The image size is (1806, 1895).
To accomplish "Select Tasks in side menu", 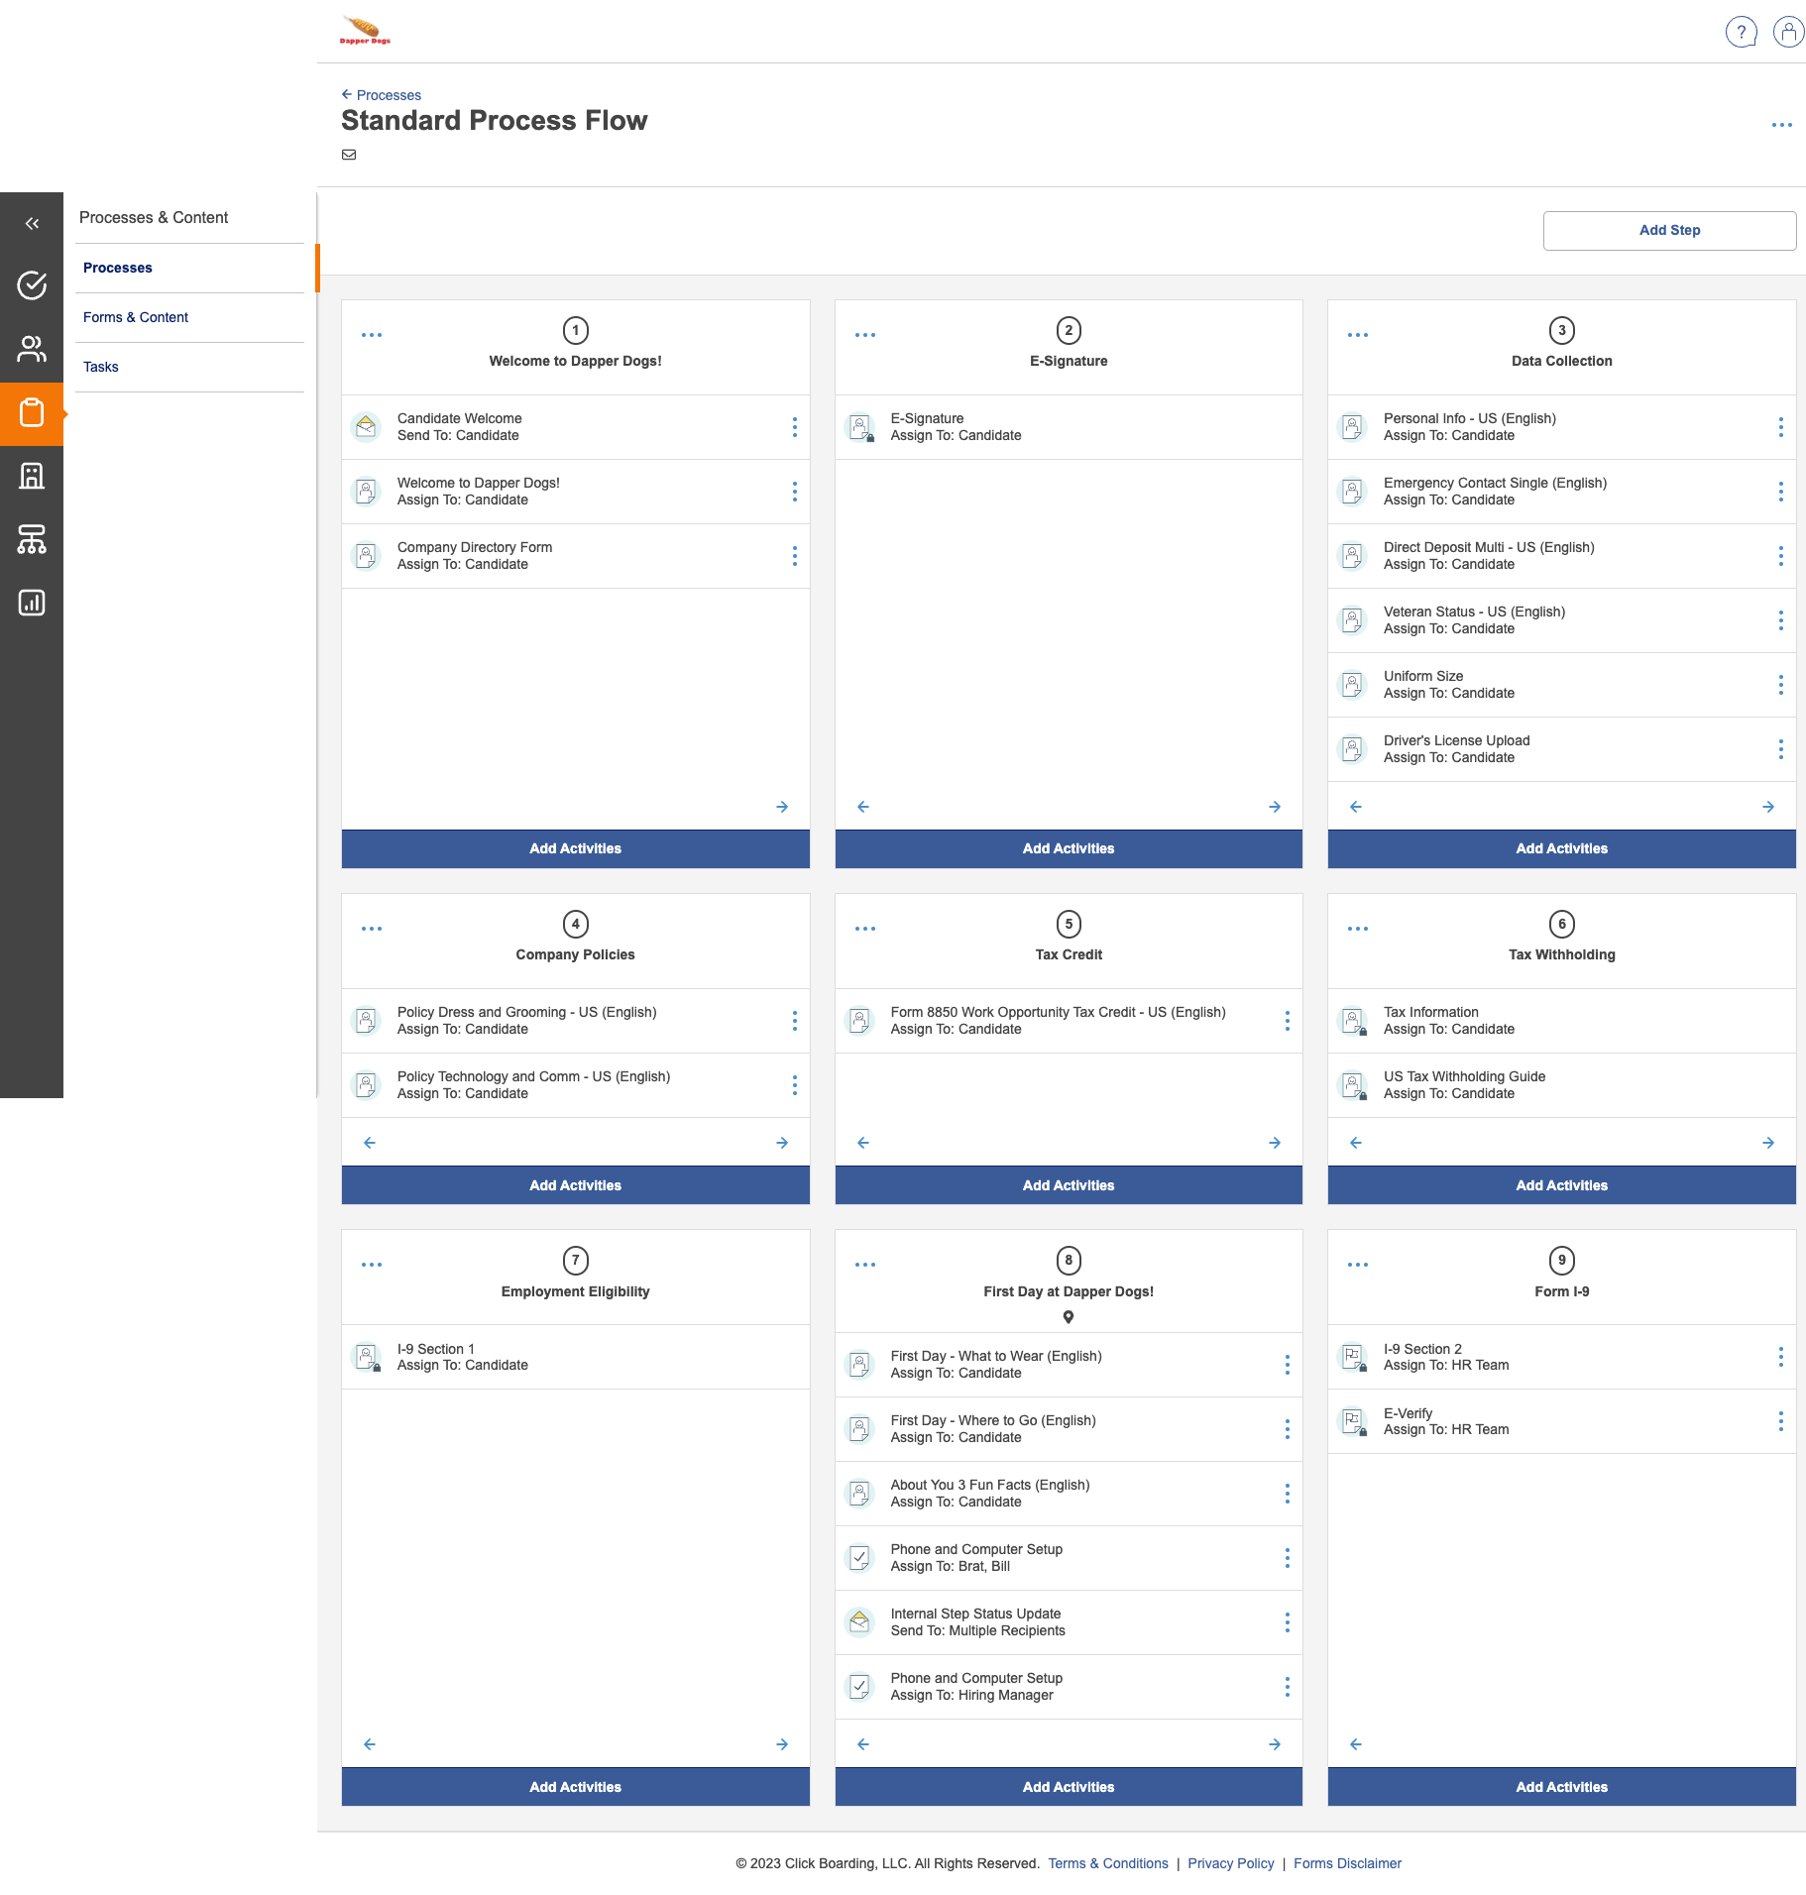I will pyautogui.click(x=101, y=367).
